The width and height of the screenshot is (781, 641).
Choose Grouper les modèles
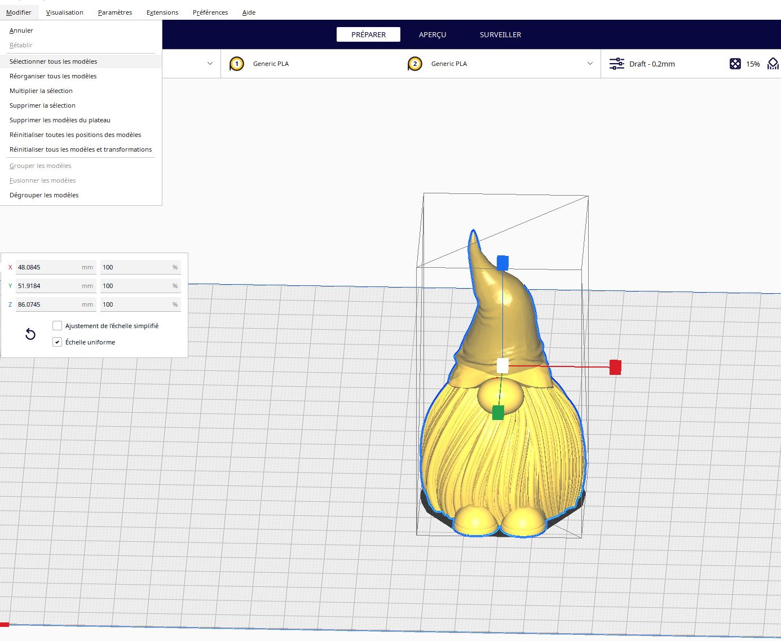81,166
